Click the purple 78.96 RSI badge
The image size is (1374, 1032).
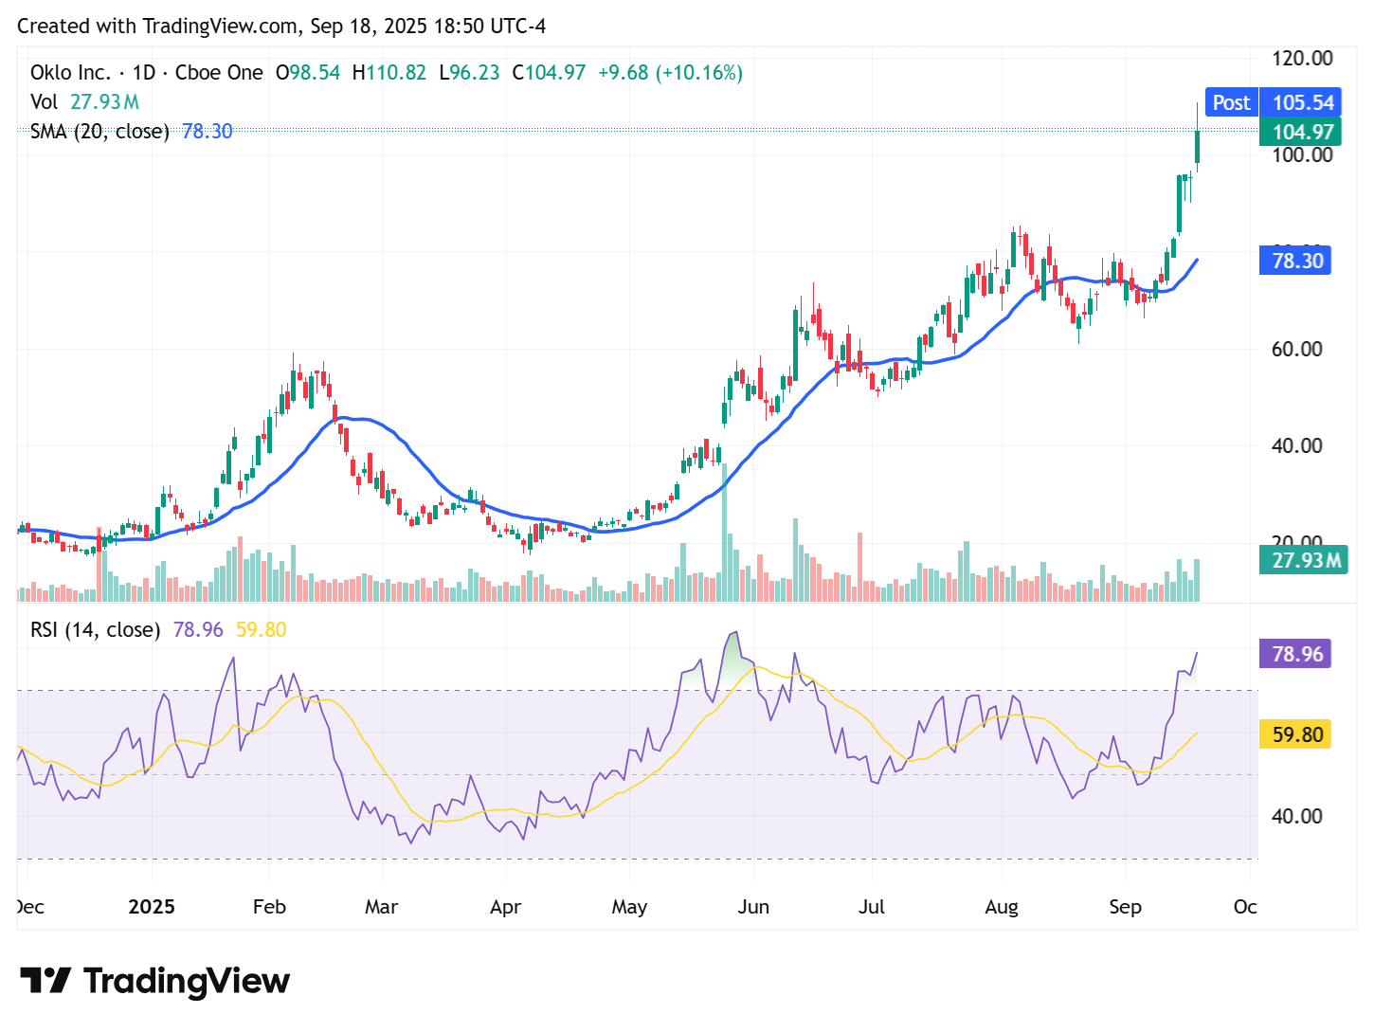pos(1294,654)
